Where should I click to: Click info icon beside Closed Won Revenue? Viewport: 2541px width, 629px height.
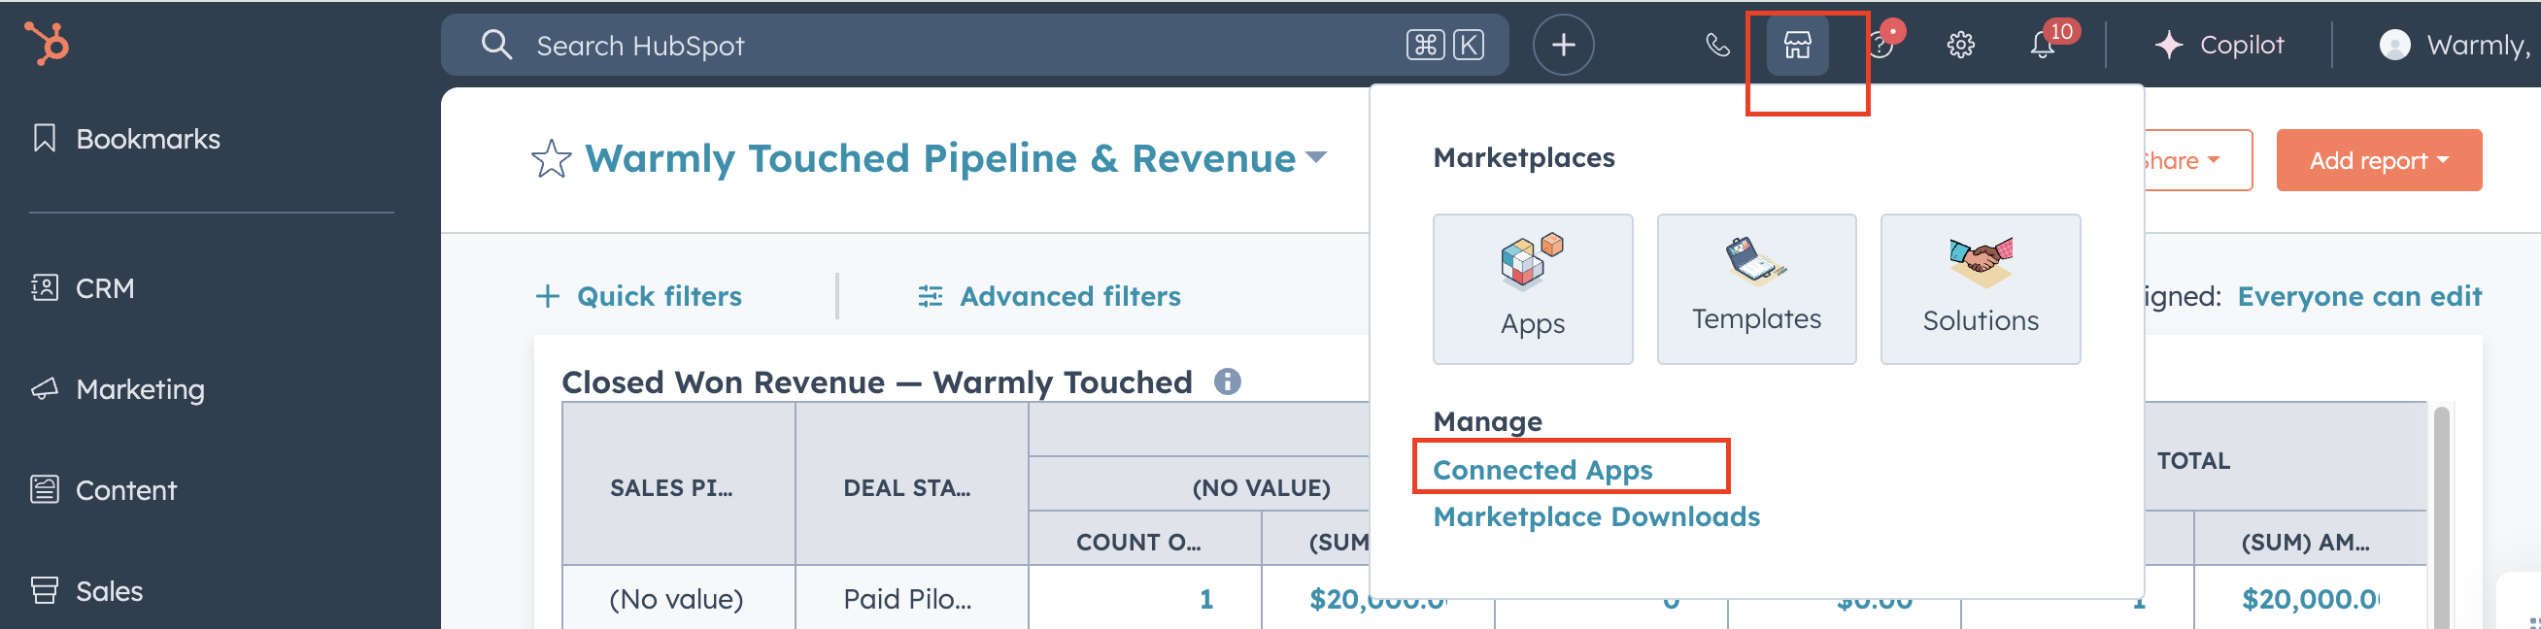tap(1227, 381)
